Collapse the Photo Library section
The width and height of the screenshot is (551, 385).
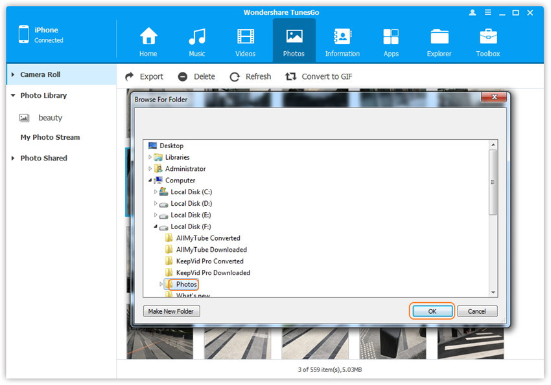pos(13,95)
